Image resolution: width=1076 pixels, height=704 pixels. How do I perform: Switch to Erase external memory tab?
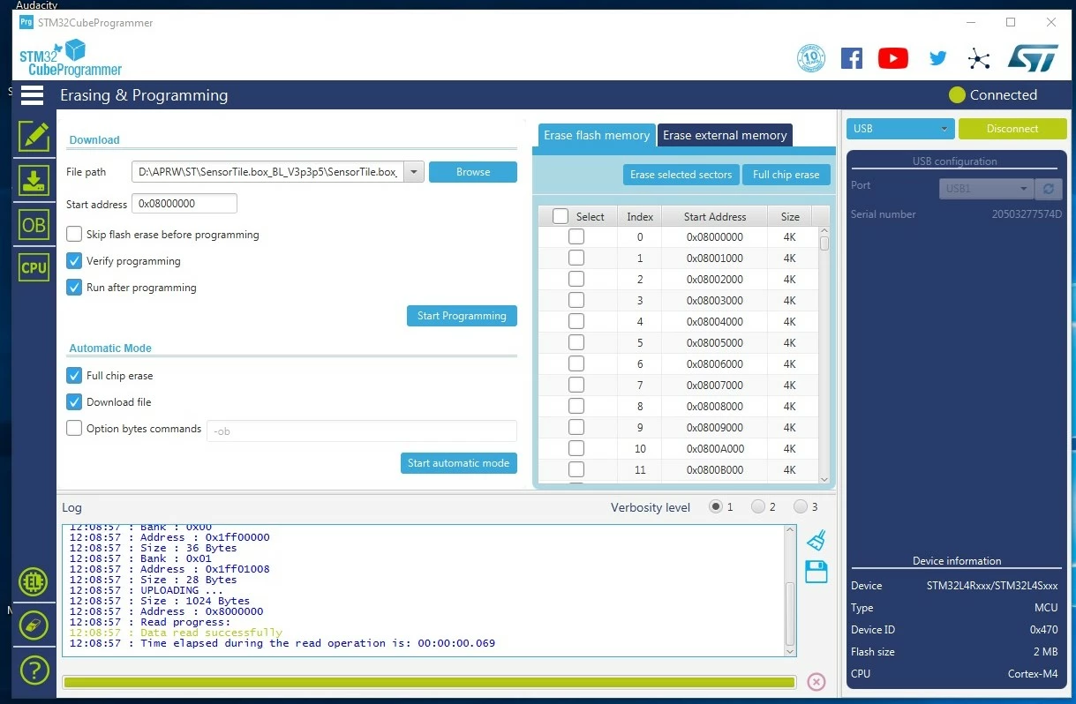[725, 135]
